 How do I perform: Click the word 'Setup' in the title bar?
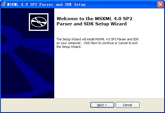pyautogui.click(x=80, y=5)
